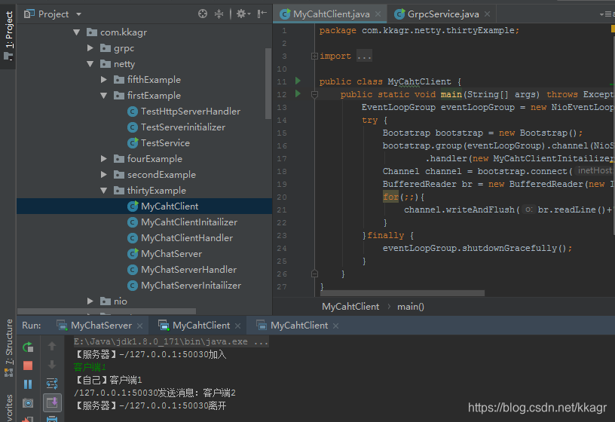Close the GrpcService.java editor tab
The width and height of the screenshot is (615, 422).
point(487,14)
